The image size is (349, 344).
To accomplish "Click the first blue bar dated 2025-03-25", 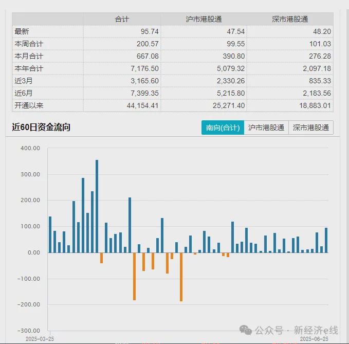I will pos(50,234).
